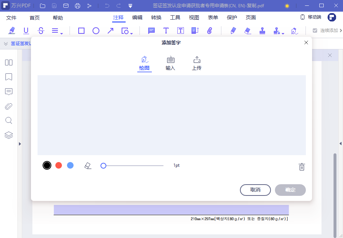
Task: Open the comments panel in the sidebar
Action: [8, 92]
